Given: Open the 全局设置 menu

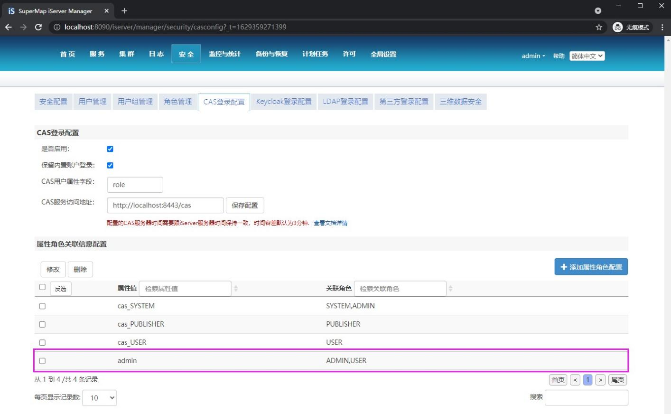Looking at the screenshot, I should pos(383,54).
